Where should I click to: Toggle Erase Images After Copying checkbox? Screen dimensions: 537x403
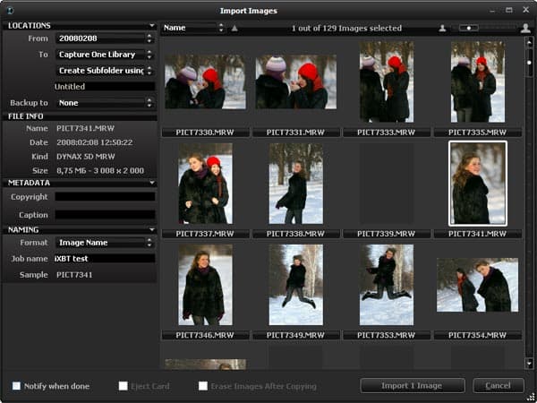click(203, 386)
